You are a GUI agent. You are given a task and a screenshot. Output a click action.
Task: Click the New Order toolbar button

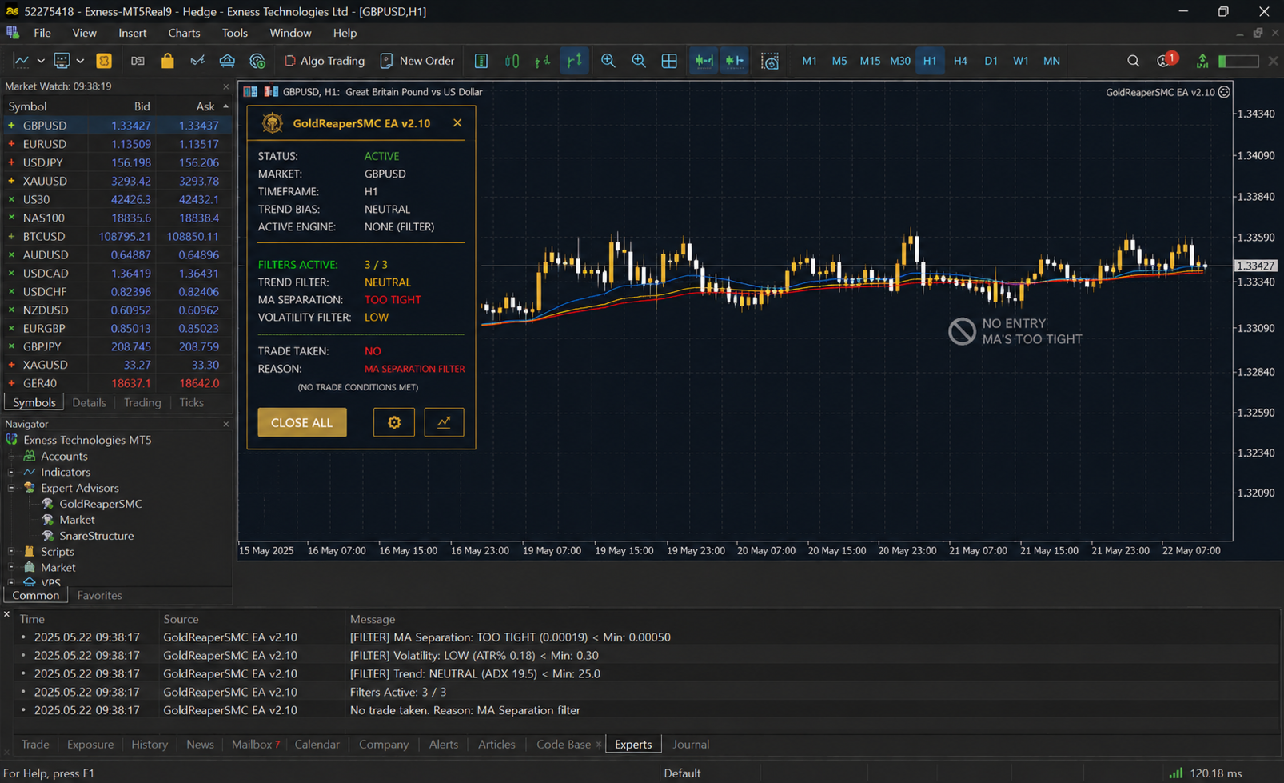[417, 61]
